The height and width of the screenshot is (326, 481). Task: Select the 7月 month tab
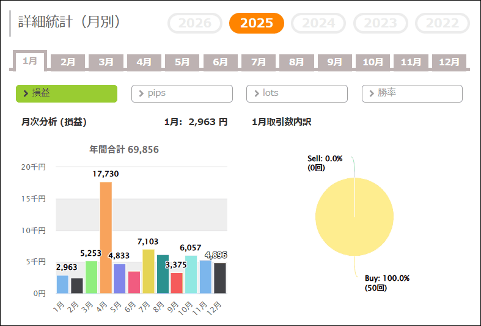(259, 62)
